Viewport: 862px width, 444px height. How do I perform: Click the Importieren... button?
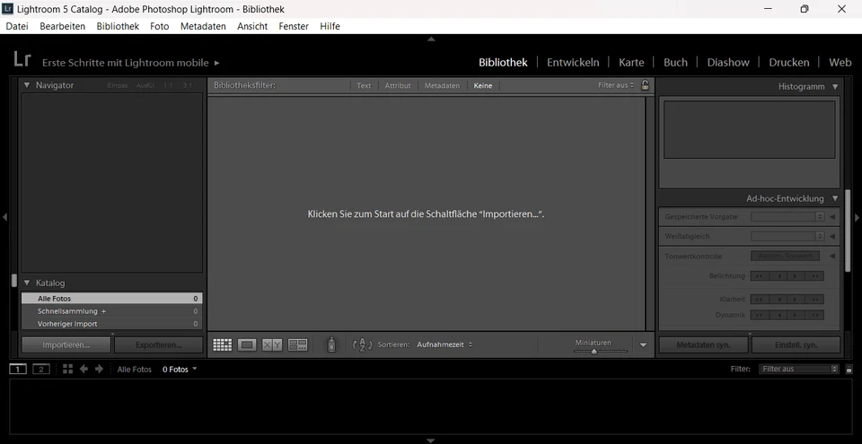point(66,345)
